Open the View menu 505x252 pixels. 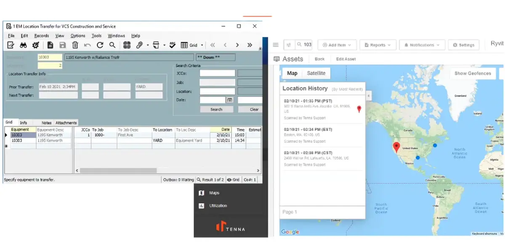coord(60,36)
